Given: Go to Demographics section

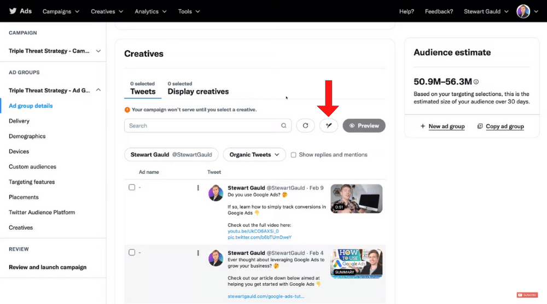Looking at the screenshot, I should pos(27,136).
